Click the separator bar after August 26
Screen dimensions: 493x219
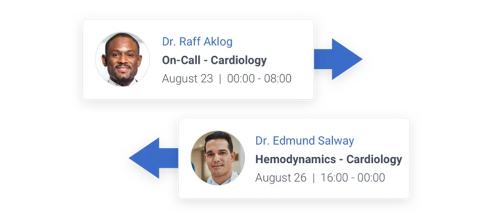[x=313, y=178]
